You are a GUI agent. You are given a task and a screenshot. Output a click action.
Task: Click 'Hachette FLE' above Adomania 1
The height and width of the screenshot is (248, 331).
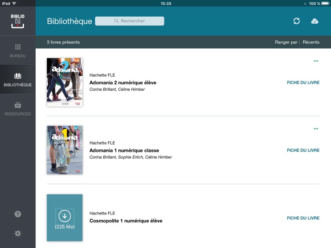pos(102,143)
